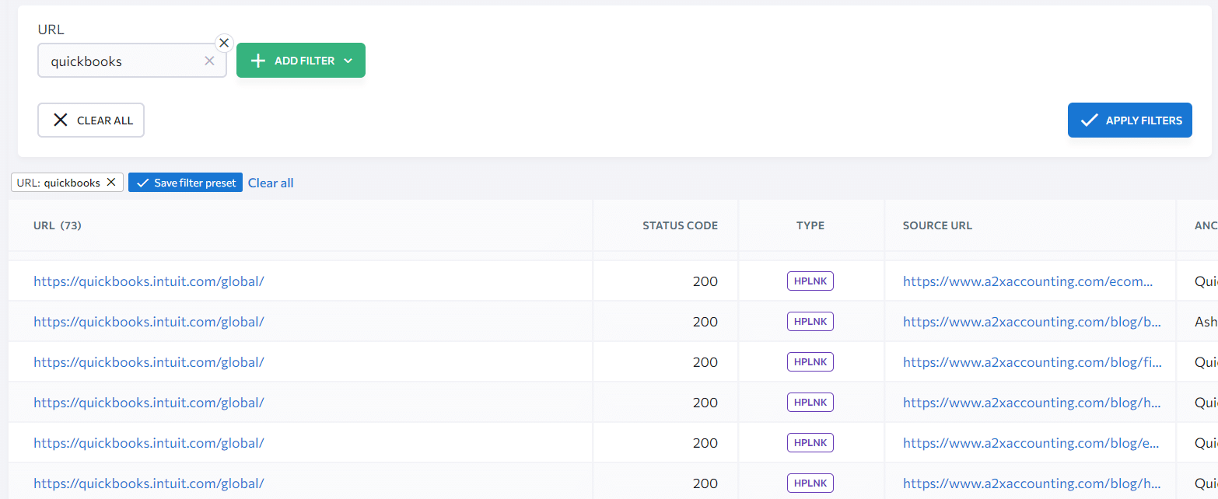This screenshot has width=1218, height=499.
Task: Click the HPLNK badge in the /ecom… row
Action: point(810,281)
